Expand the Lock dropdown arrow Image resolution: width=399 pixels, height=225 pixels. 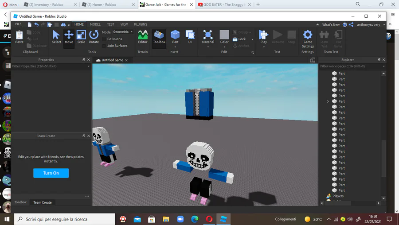coord(252,39)
